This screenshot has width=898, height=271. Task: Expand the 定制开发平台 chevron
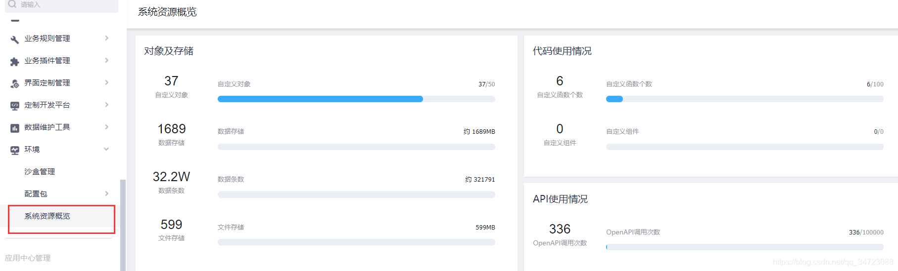click(106, 105)
